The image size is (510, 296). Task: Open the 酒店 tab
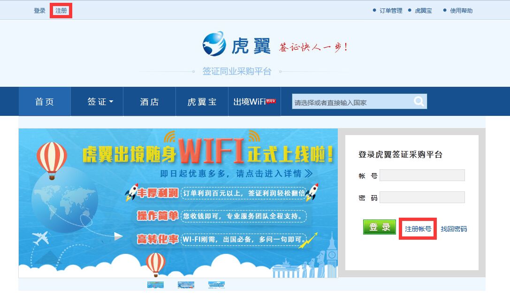[150, 101]
